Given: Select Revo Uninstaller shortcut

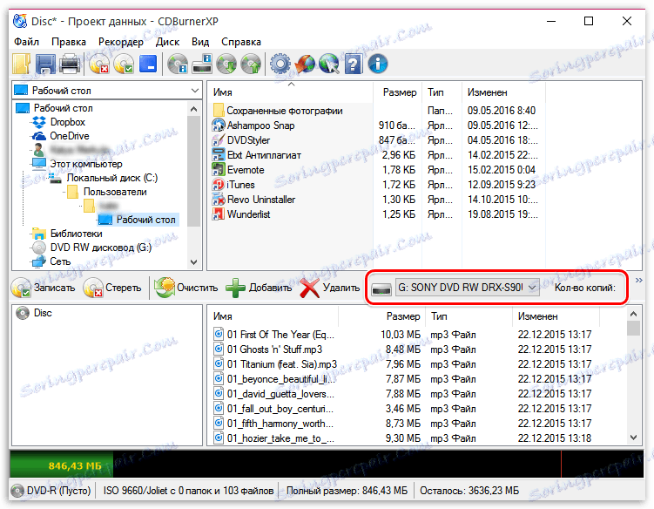Looking at the screenshot, I should (261, 200).
